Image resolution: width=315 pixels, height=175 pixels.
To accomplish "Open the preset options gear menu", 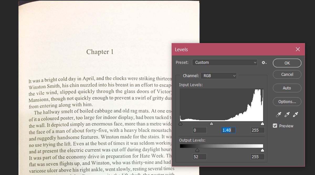I will click(264, 62).
